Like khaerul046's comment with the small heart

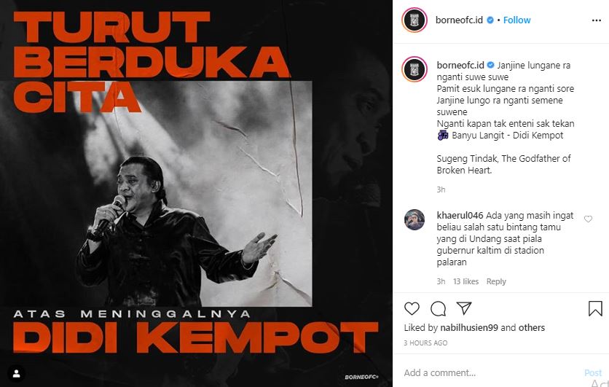tap(588, 219)
